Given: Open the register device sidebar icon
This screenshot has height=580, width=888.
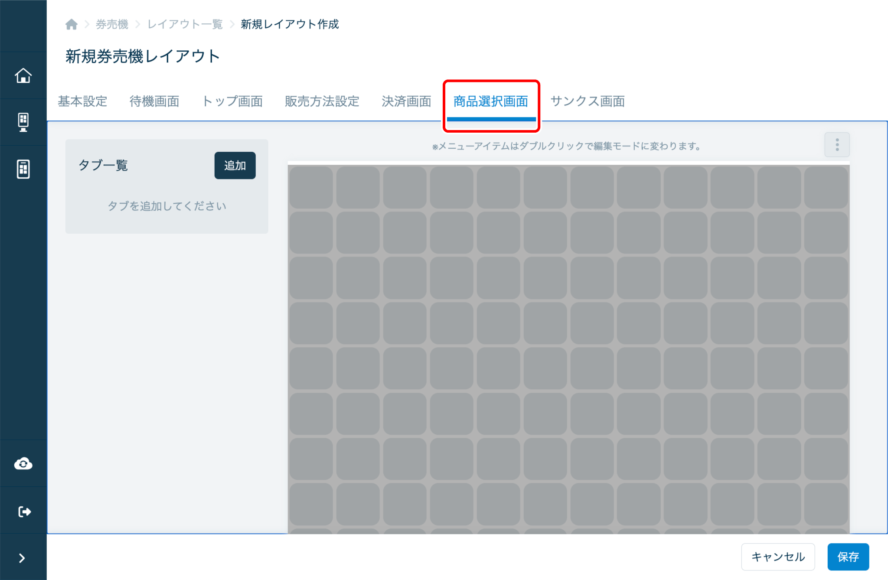Looking at the screenshot, I should (x=23, y=169).
